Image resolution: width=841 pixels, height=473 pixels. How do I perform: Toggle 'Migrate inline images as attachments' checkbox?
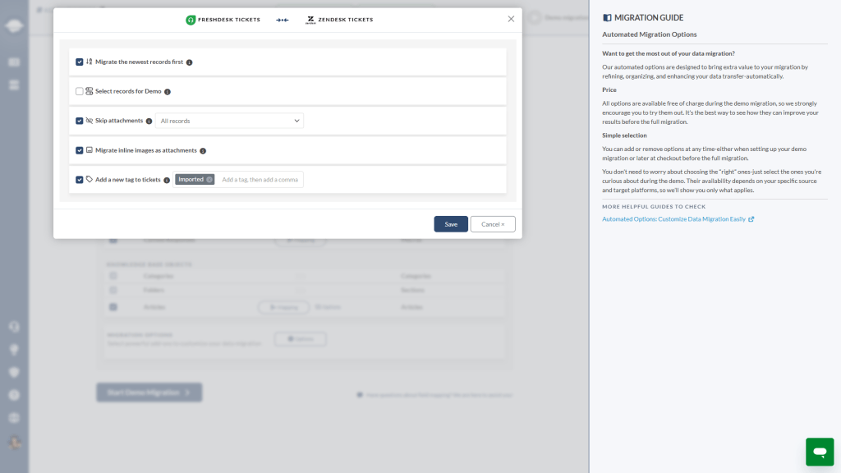point(80,151)
